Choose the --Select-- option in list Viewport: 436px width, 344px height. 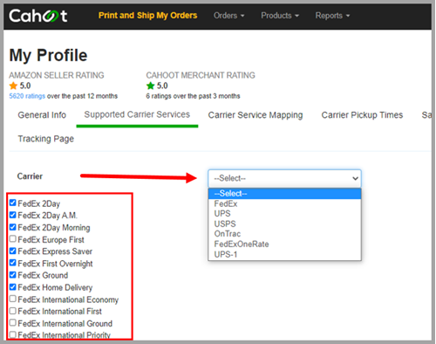pos(284,194)
